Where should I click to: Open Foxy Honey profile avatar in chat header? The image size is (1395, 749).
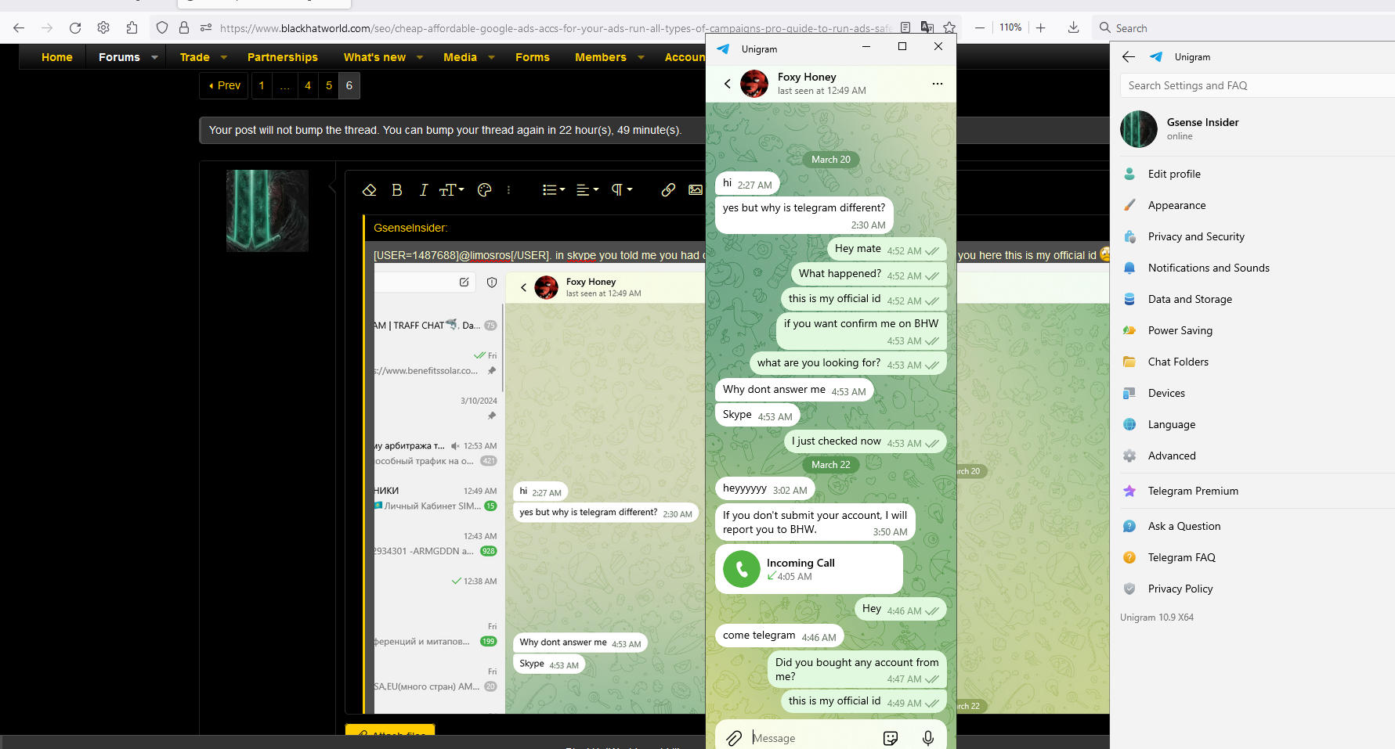click(754, 83)
